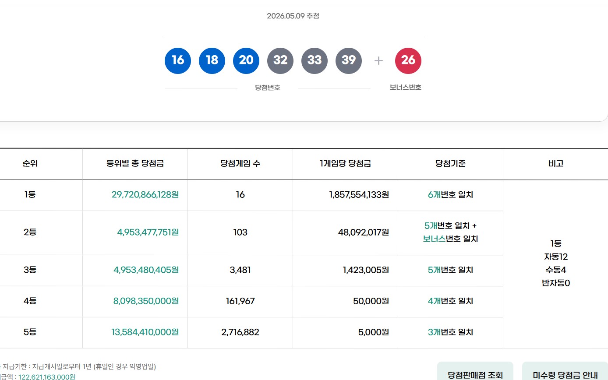Click the gray number 39 lottery ball
Screen dimensions: 608x380
pyautogui.click(x=349, y=60)
